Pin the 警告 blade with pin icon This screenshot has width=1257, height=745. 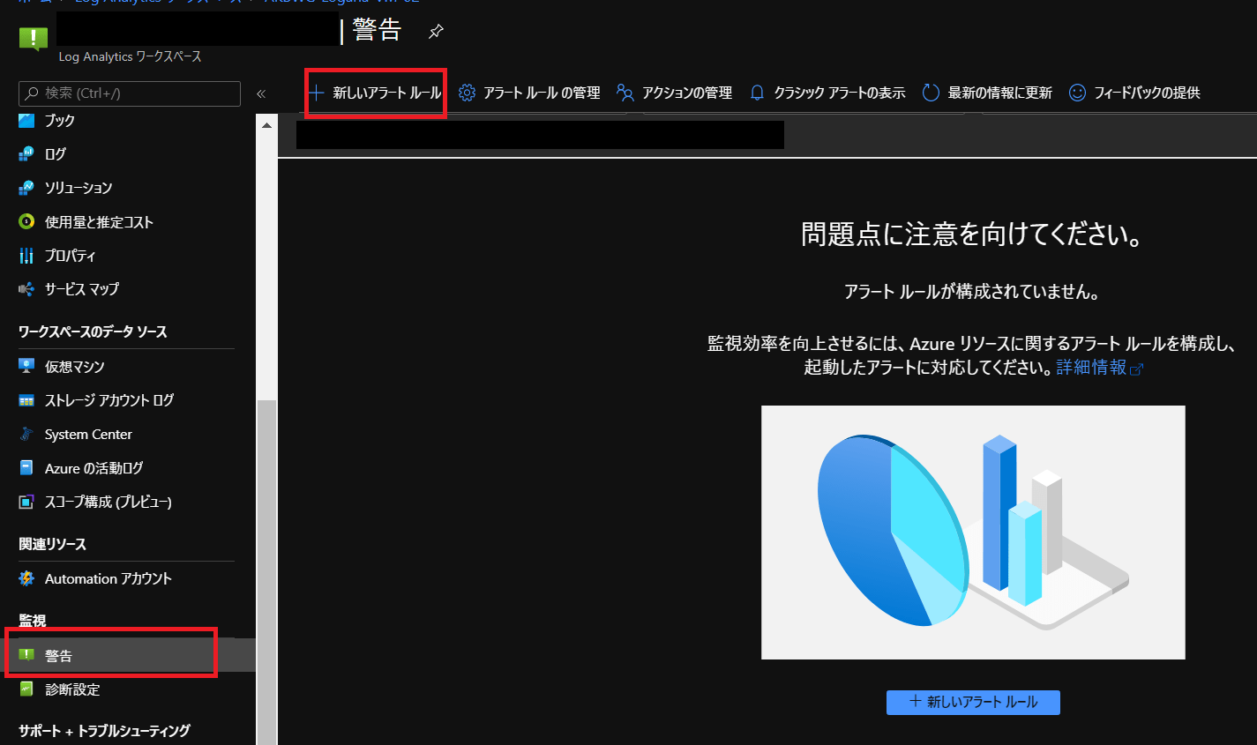click(436, 32)
